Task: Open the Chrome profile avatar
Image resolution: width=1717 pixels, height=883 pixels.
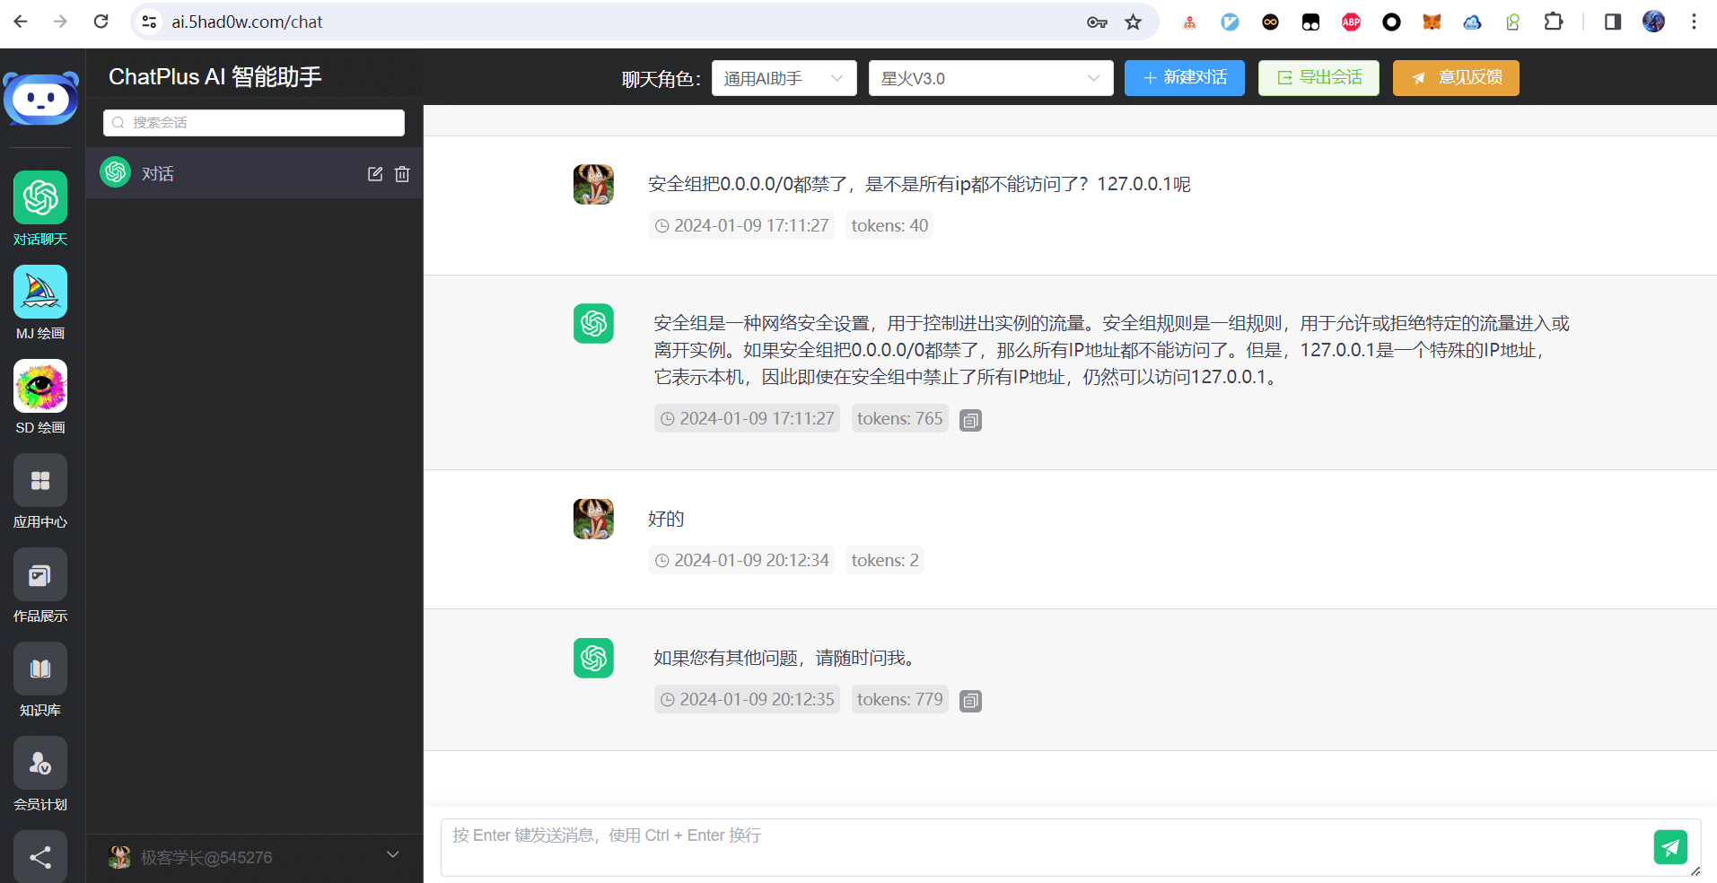Action: (x=1653, y=22)
